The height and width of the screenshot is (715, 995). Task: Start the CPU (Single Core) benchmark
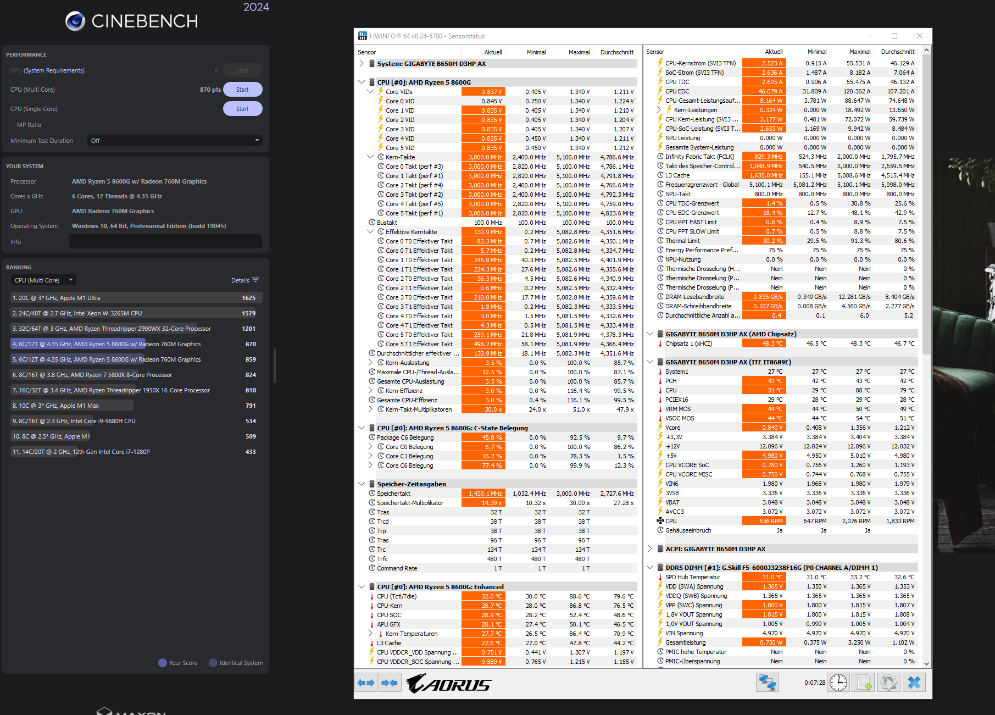[242, 109]
